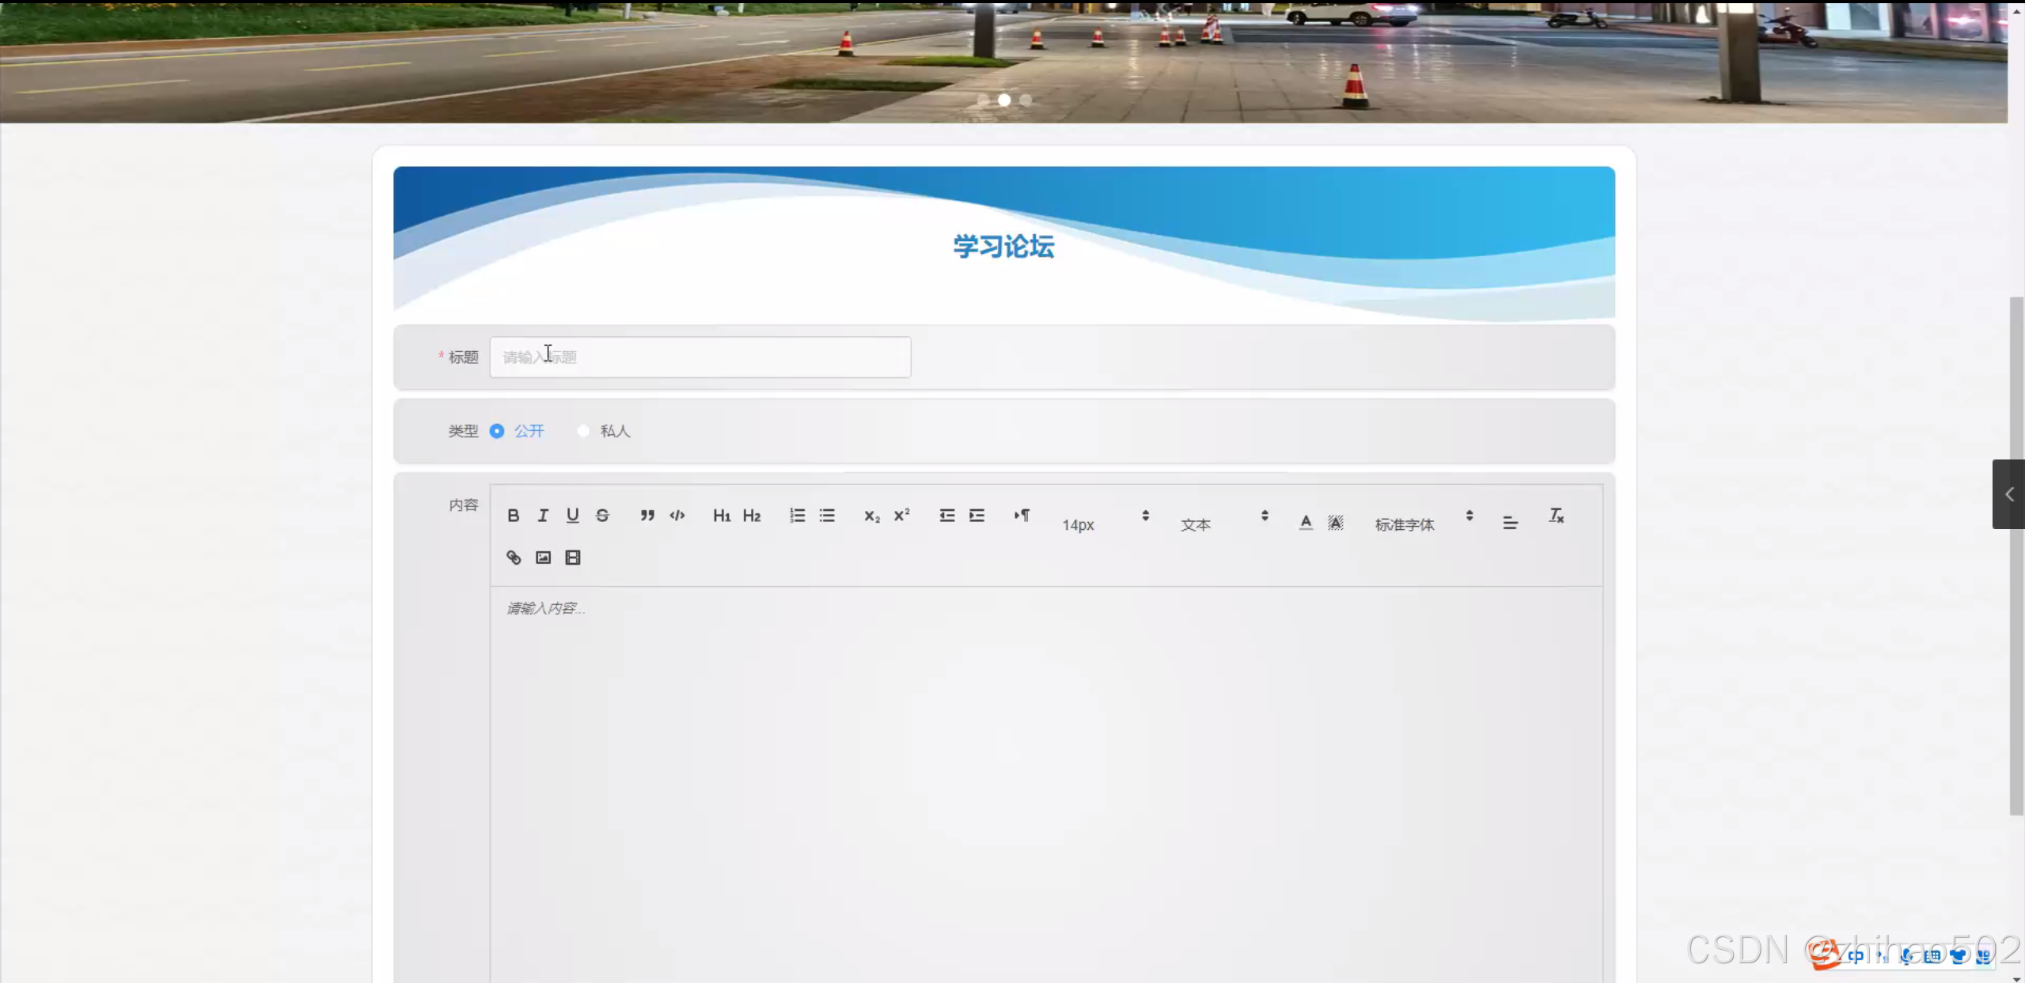Open the text color picker
This screenshot has height=983, width=2025.
pyautogui.click(x=1304, y=522)
